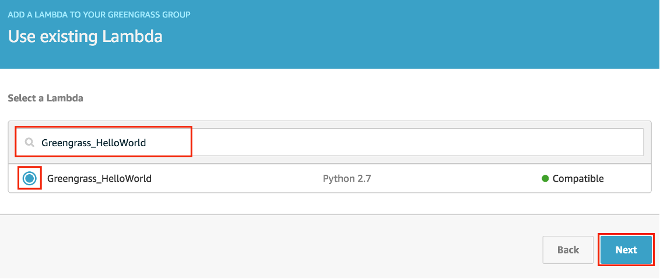Click white space below the Lambda list
This screenshot has width=660, height=279.
click(x=329, y=204)
